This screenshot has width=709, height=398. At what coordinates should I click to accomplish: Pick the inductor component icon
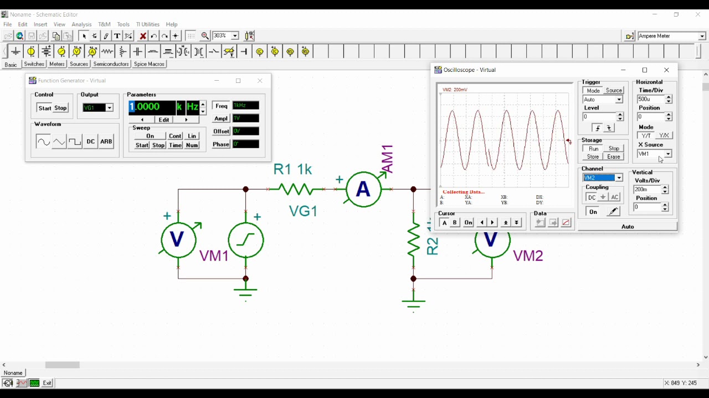tap(153, 51)
